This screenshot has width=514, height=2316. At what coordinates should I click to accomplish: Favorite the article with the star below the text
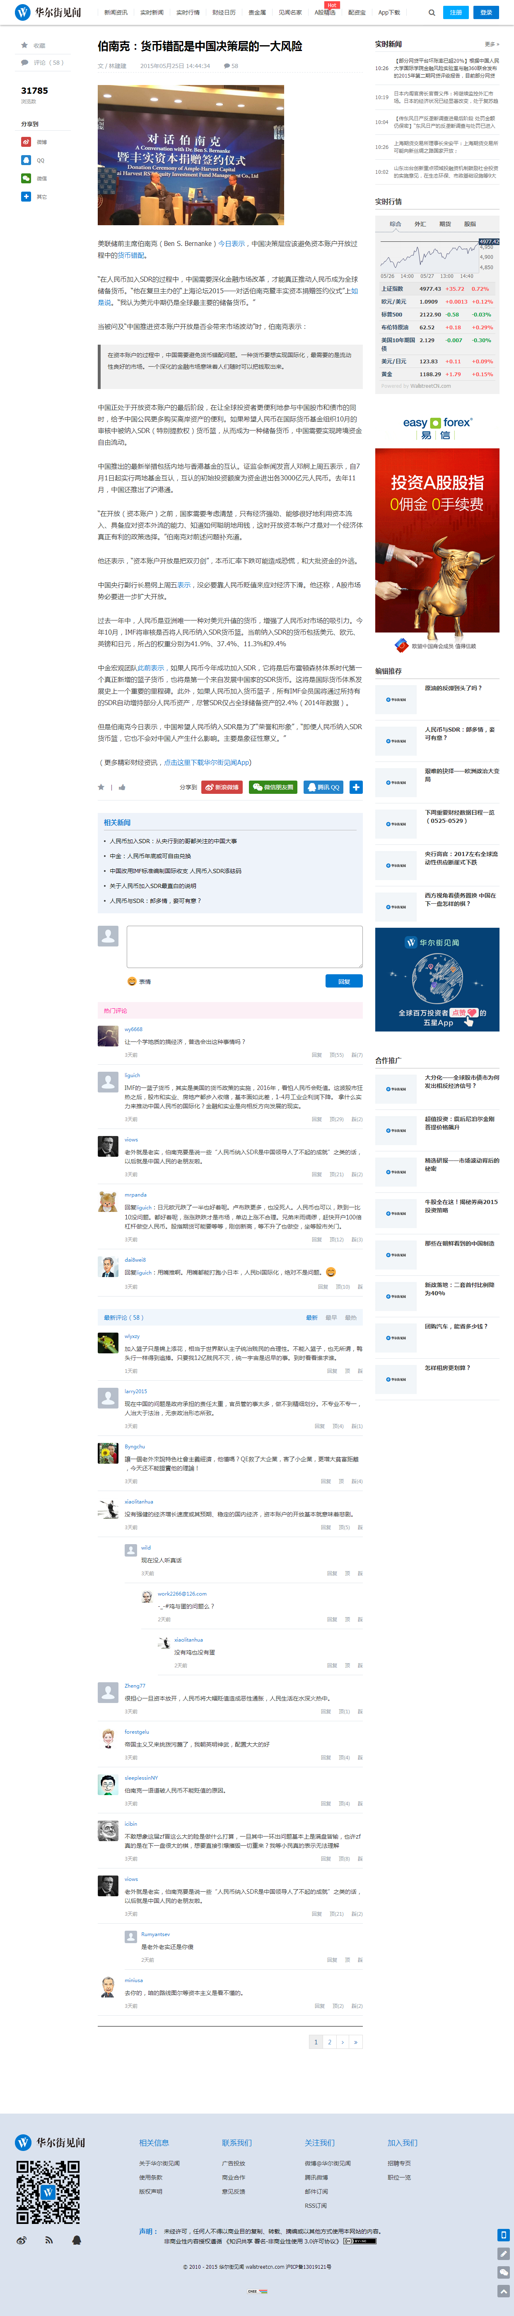click(101, 787)
